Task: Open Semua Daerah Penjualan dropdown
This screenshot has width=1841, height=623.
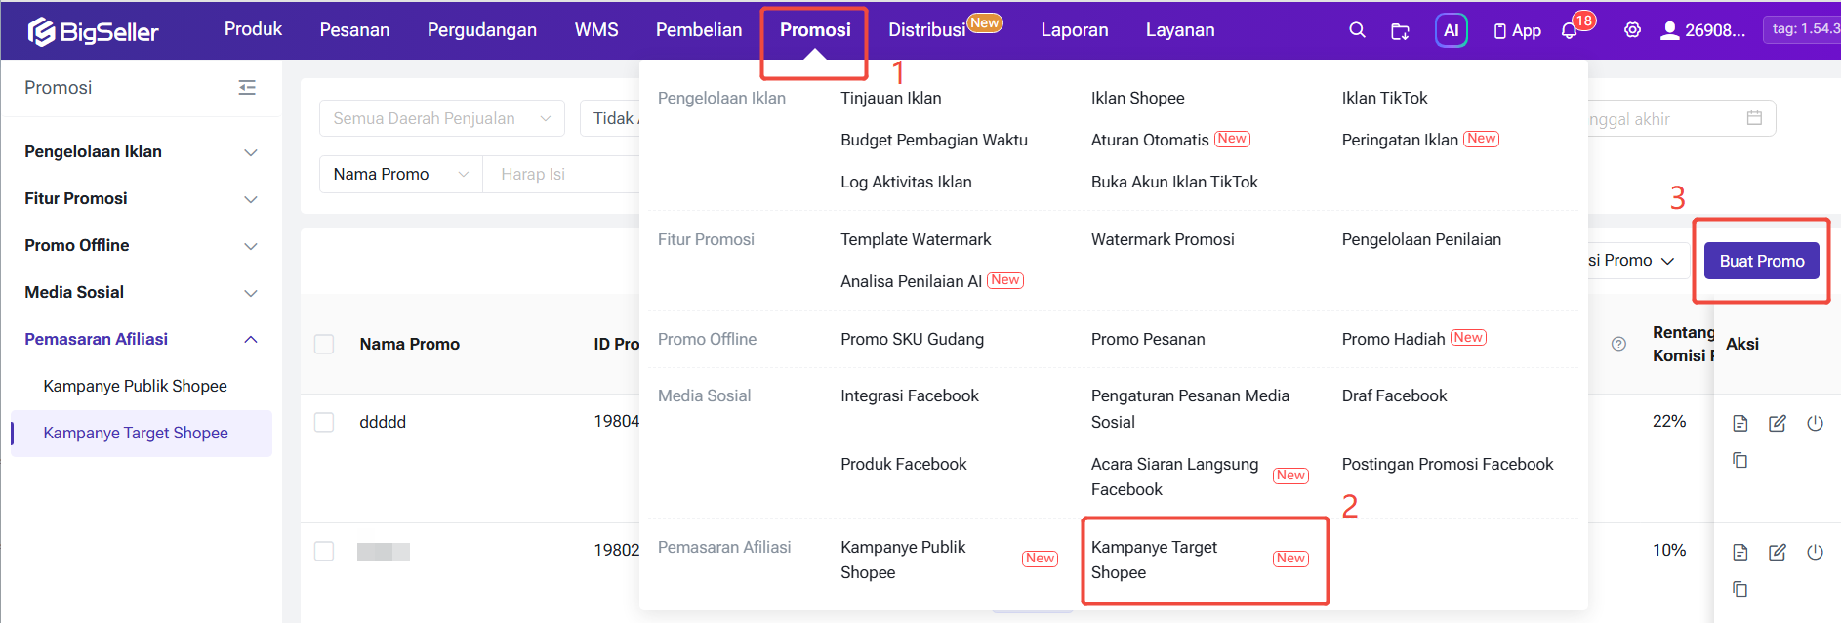Action: (x=441, y=118)
